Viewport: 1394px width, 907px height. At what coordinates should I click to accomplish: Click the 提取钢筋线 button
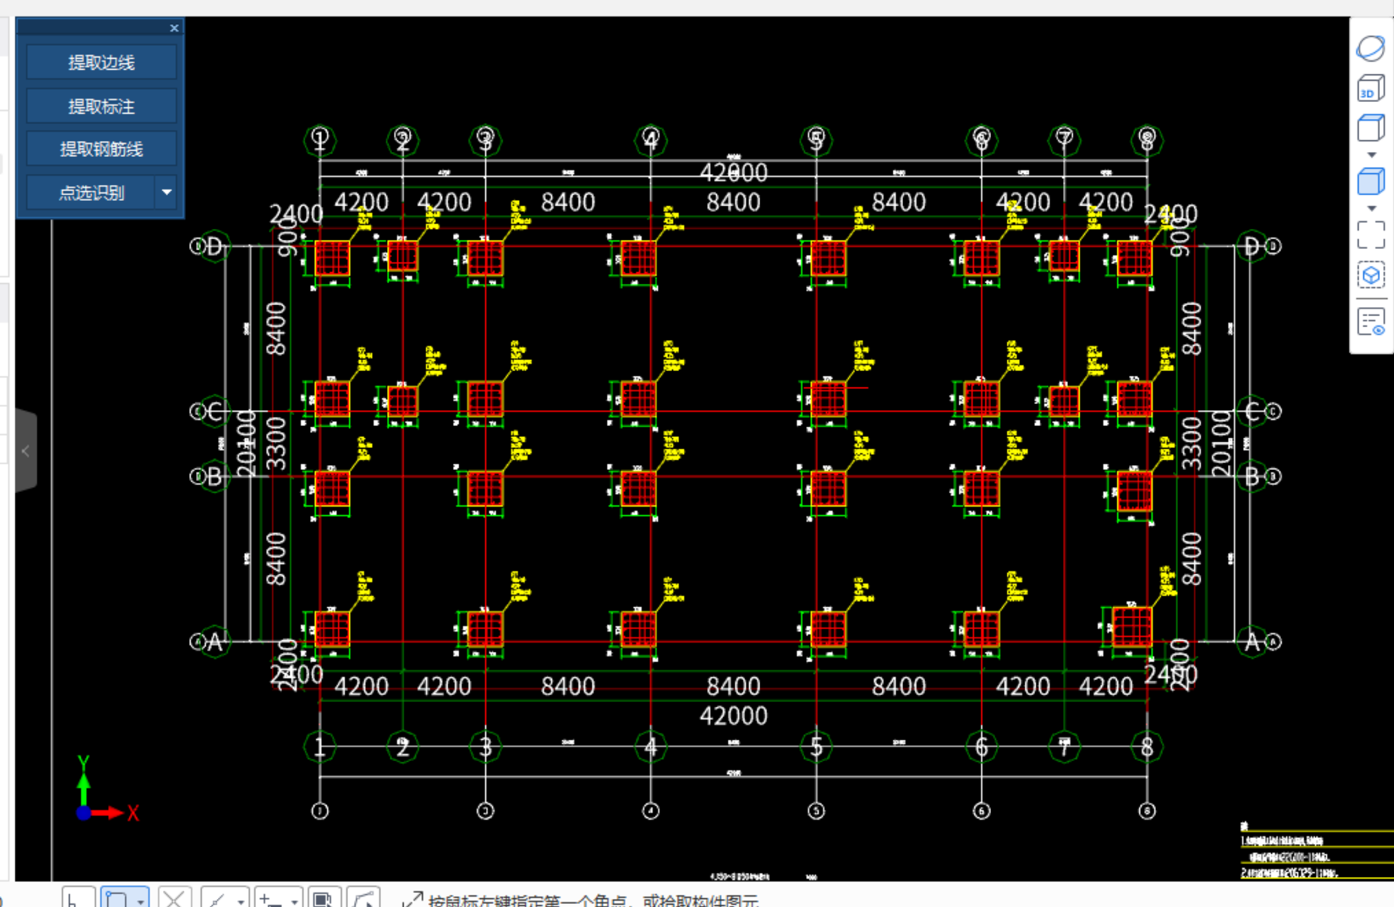point(101,149)
